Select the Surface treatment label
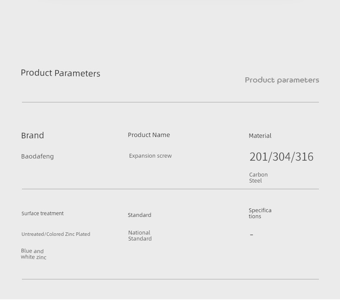This screenshot has height=308, width=340. [43, 213]
